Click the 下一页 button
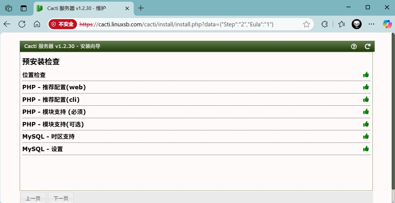395x203 pixels. [x=61, y=198]
